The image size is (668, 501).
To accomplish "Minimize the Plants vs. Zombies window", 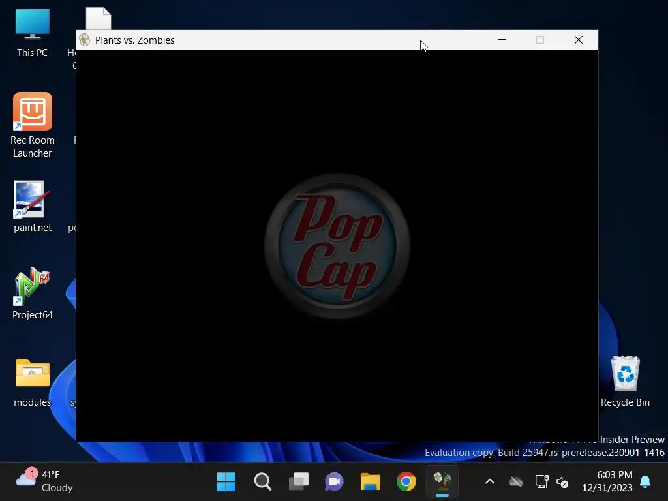I will coord(502,40).
